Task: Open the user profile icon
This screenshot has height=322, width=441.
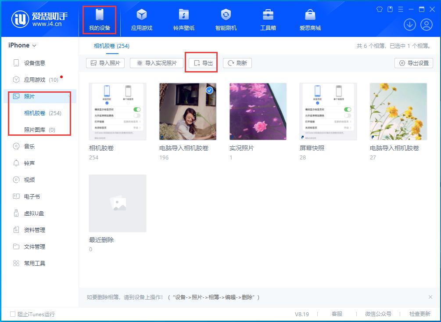Action: pyautogui.click(x=426, y=25)
